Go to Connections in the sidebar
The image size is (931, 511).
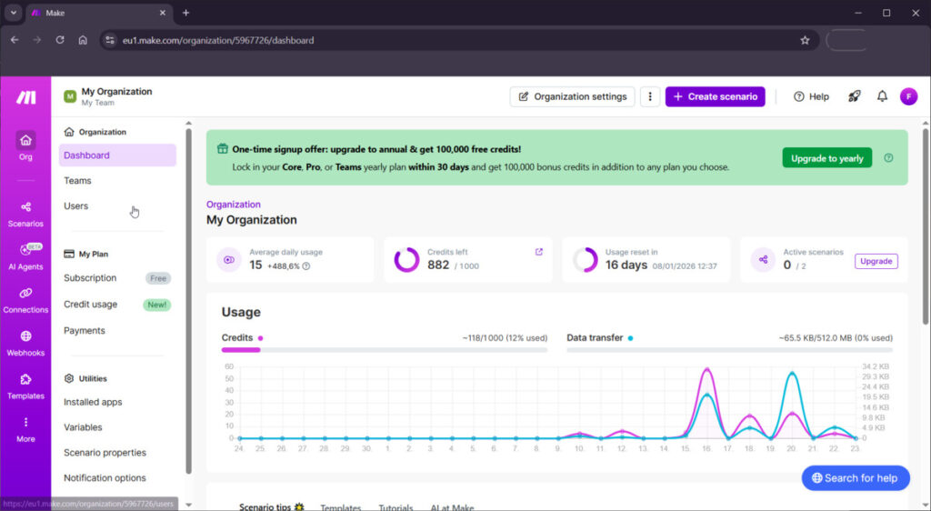[25, 300]
